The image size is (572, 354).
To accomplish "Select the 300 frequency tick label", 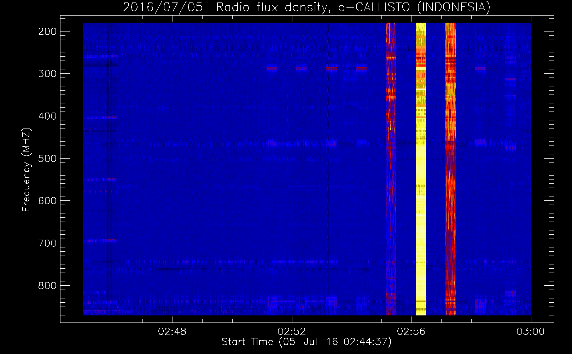I will tap(47, 74).
